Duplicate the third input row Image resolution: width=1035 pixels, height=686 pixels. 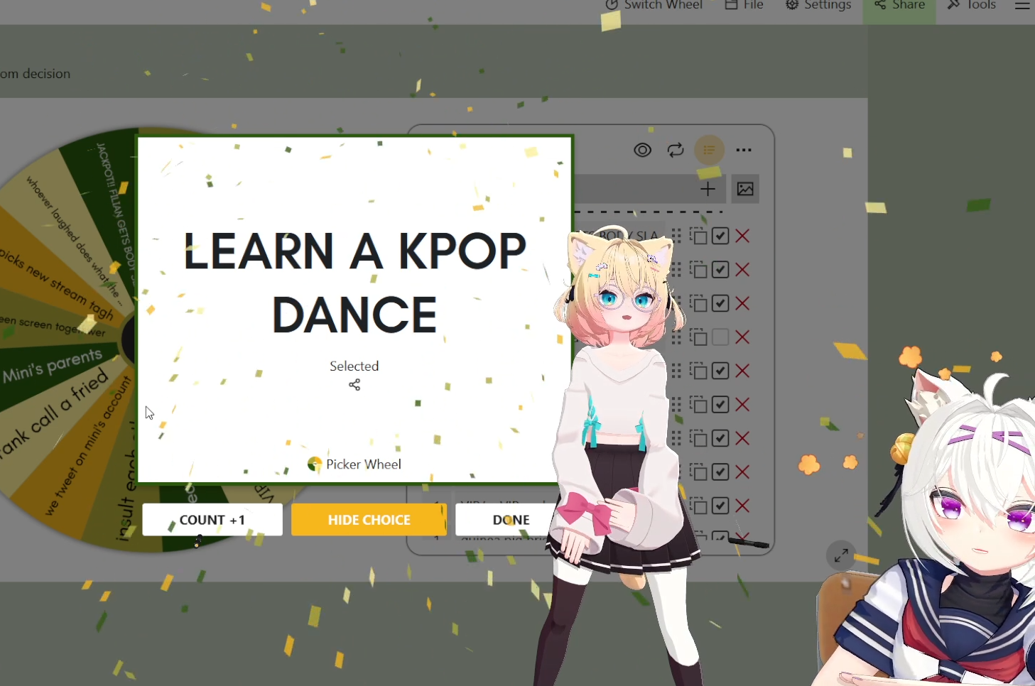pyautogui.click(x=699, y=303)
